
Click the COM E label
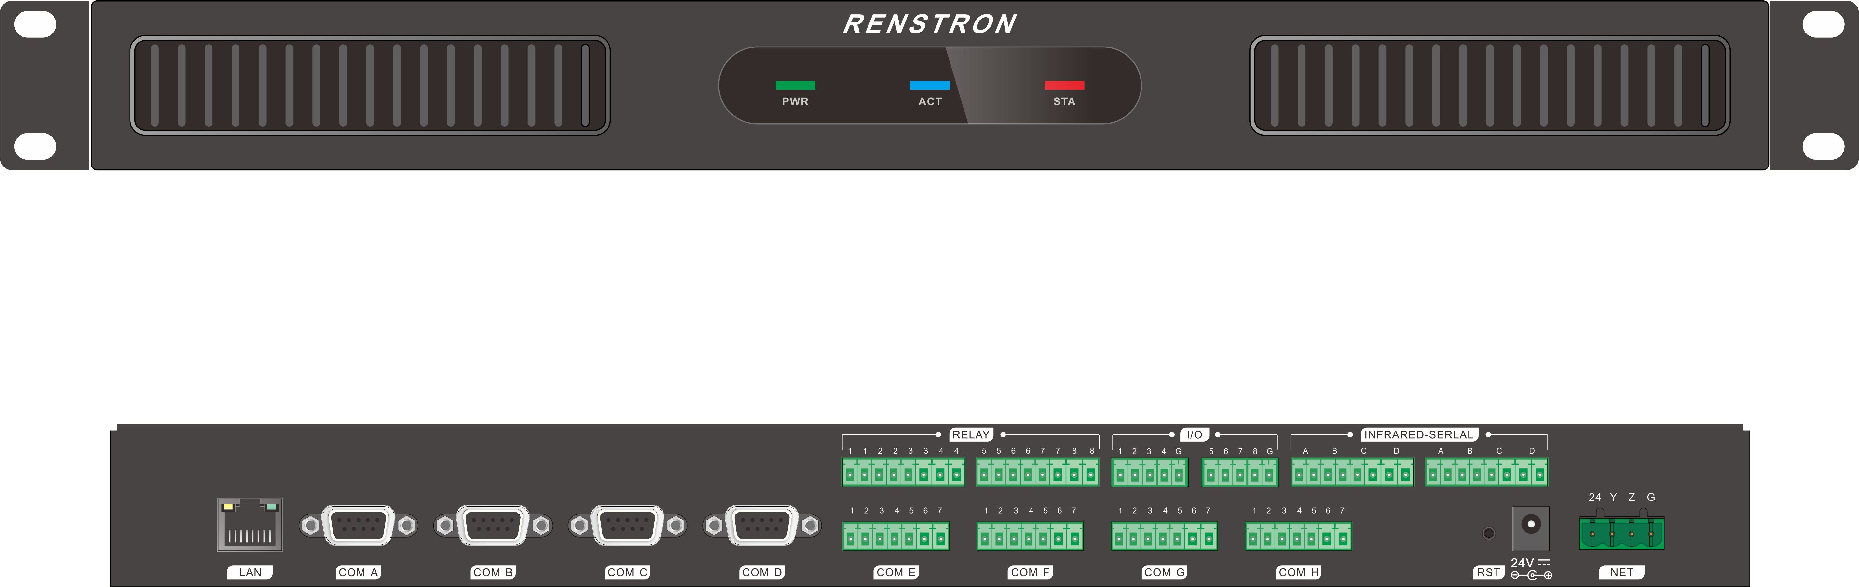895,573
